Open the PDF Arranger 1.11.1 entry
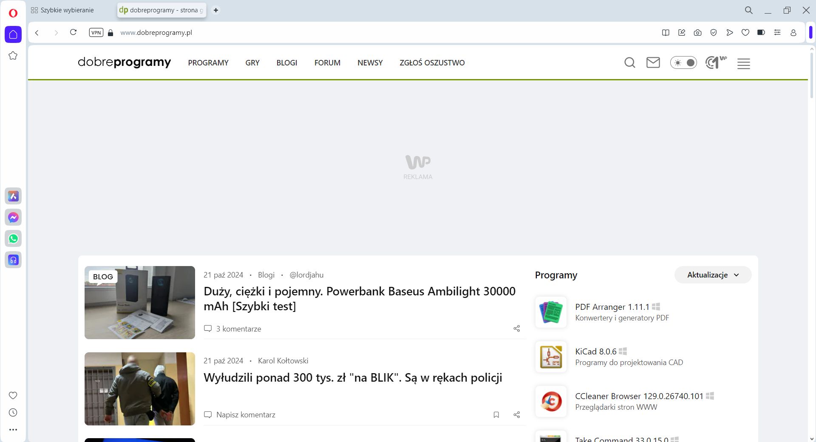Image resolution: width=816 pixels, height=442 pixels. (612, 307)
